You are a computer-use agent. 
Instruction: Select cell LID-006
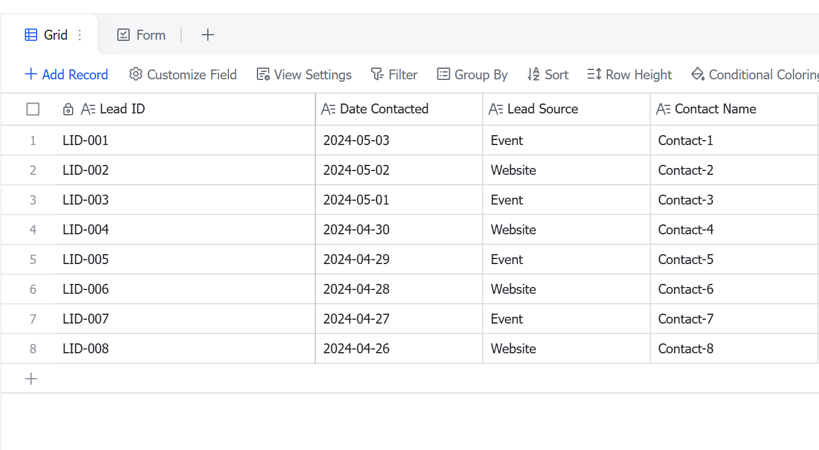(185, 289)
